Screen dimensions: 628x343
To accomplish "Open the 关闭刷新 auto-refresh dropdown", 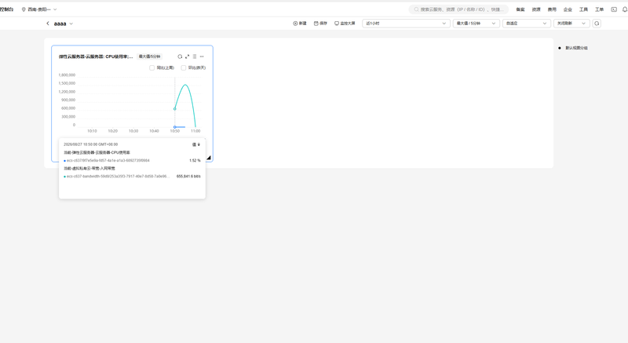I will [571, 24].
